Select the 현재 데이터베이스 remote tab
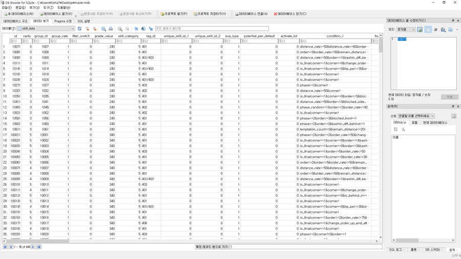 click(435, 122)
